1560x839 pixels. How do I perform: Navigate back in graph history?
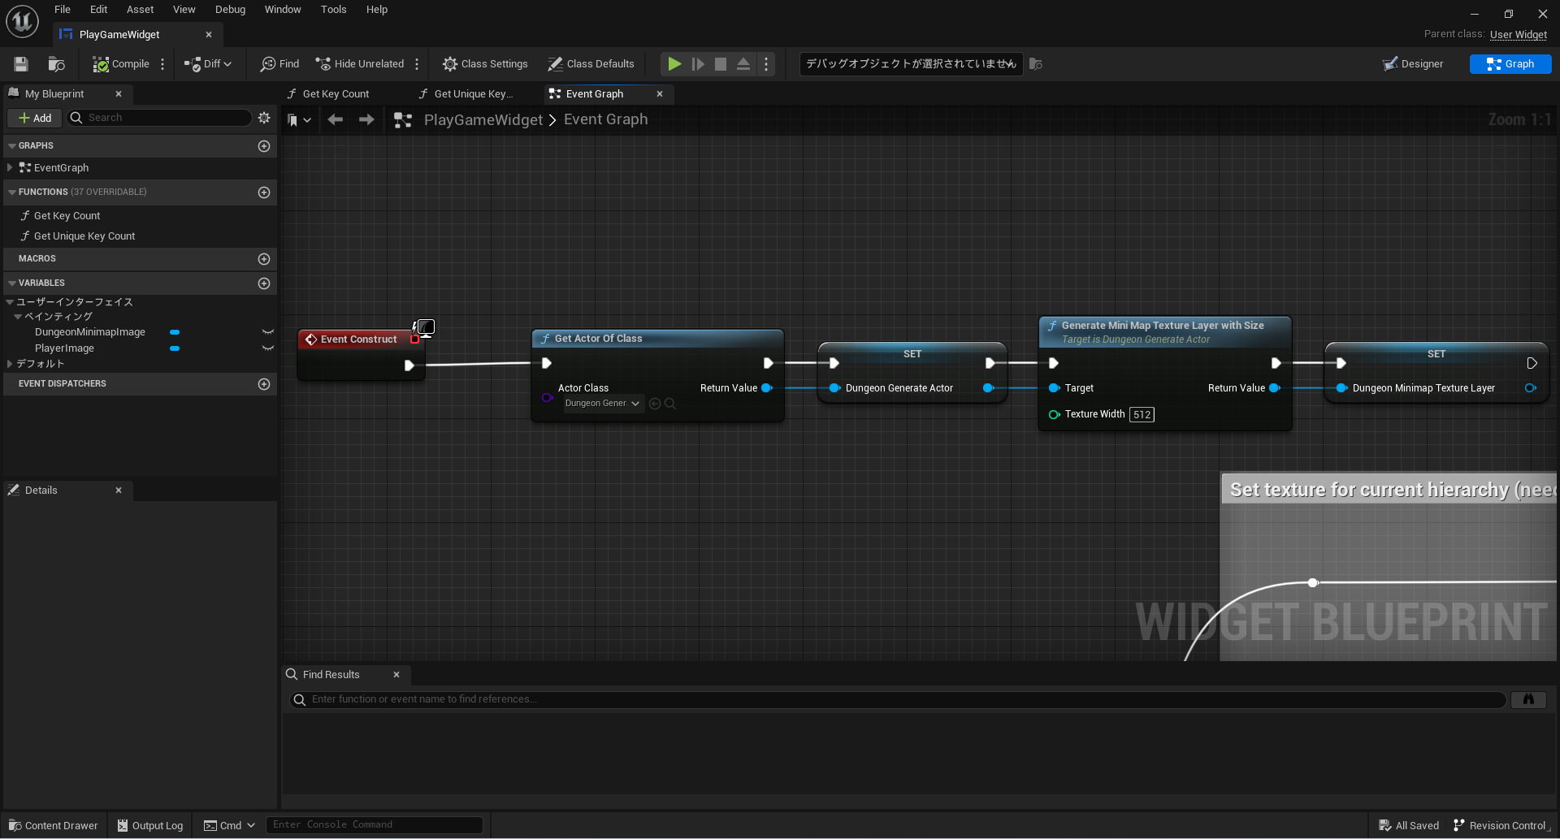click(335, 120)
